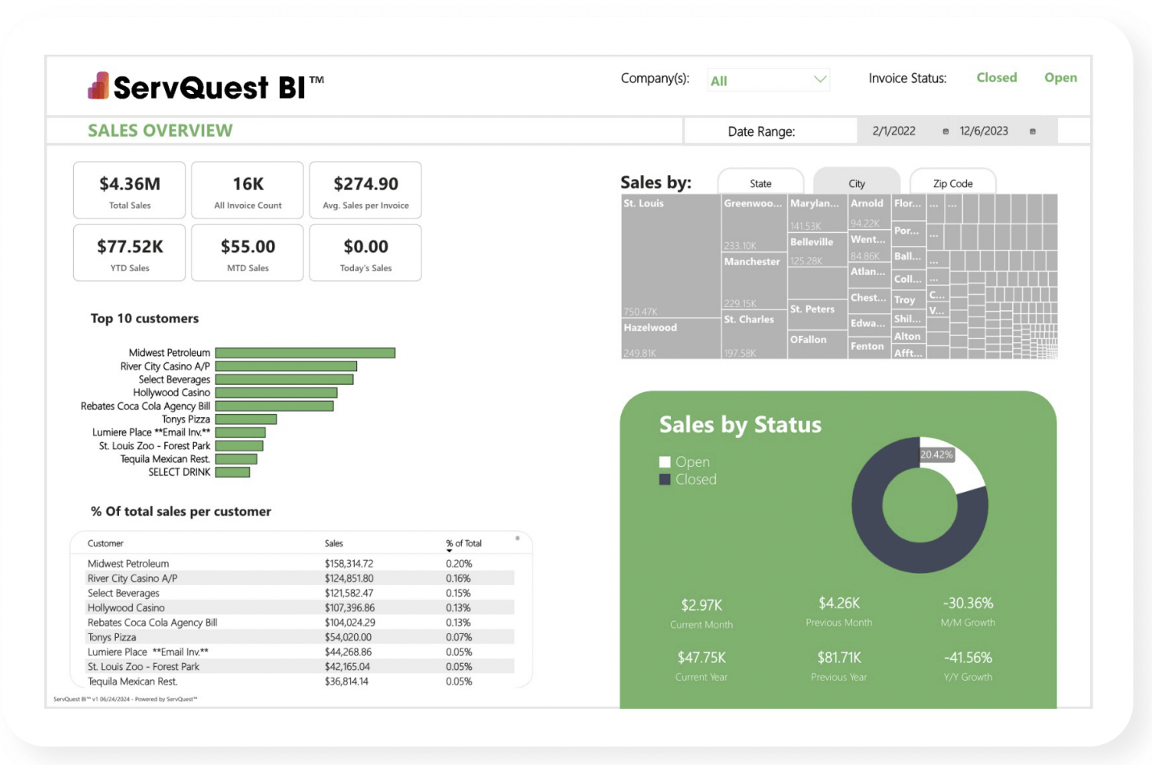Select St. Louis Zoo - Forest Park table row
The image size is (1152, 765).
click(300, 666)
